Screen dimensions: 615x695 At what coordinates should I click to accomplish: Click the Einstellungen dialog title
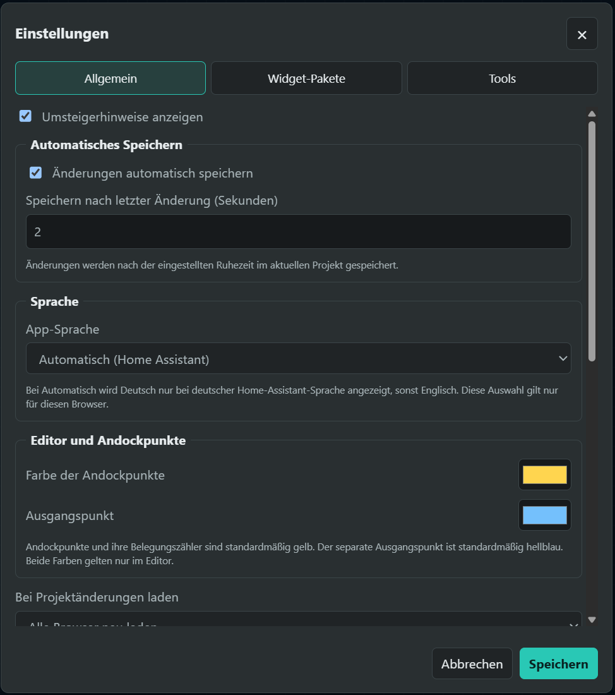(x=62, y=33)
